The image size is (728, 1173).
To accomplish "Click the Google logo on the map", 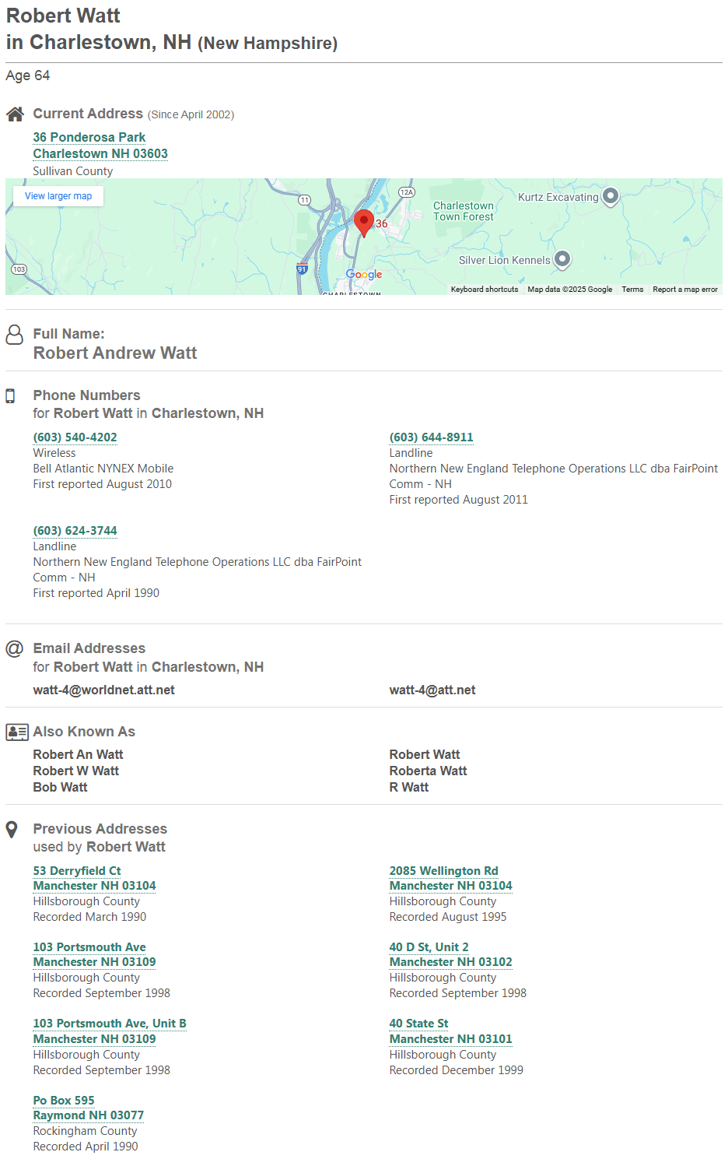I will tap(364, 275).
